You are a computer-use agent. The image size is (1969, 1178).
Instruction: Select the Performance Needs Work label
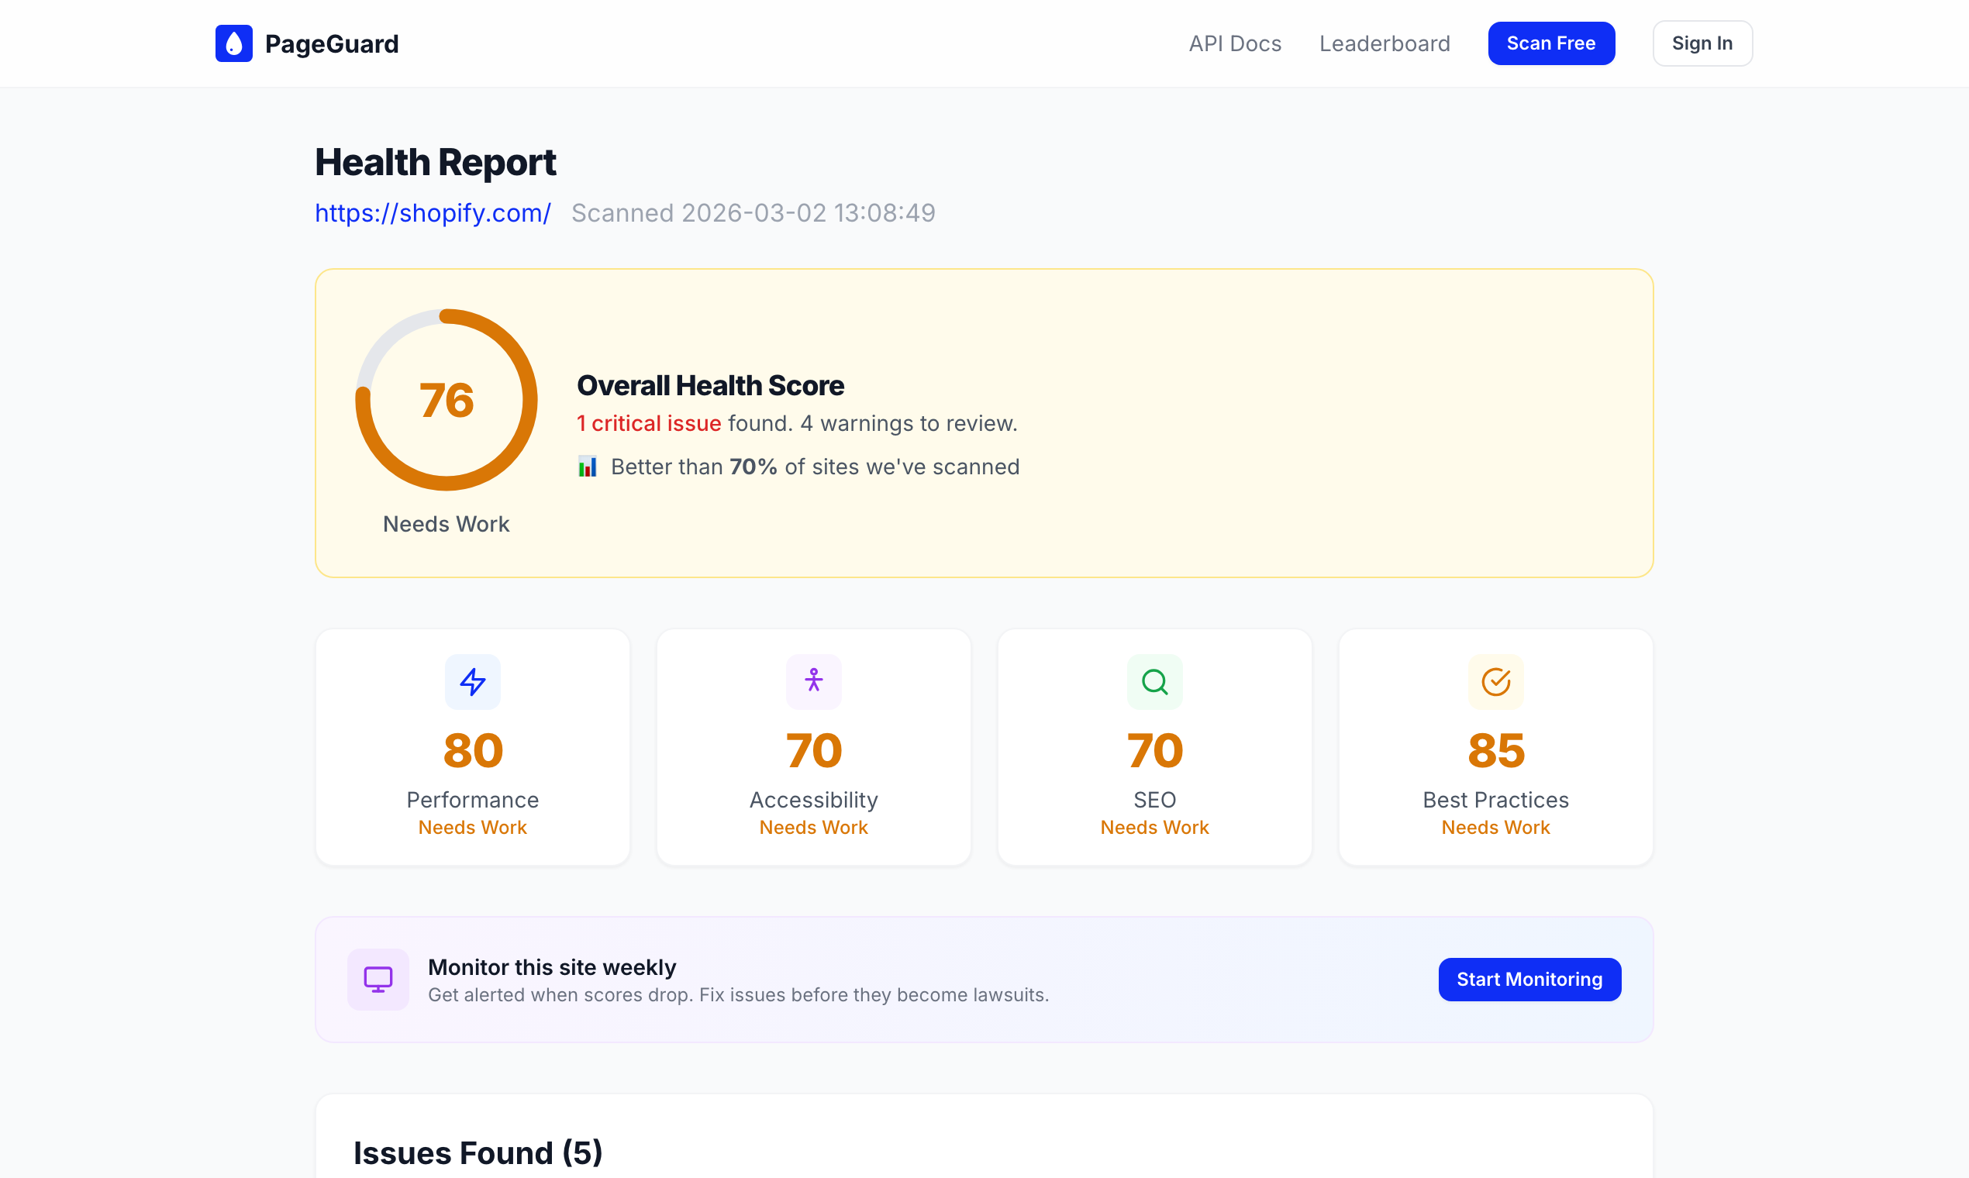click(472, 827)
